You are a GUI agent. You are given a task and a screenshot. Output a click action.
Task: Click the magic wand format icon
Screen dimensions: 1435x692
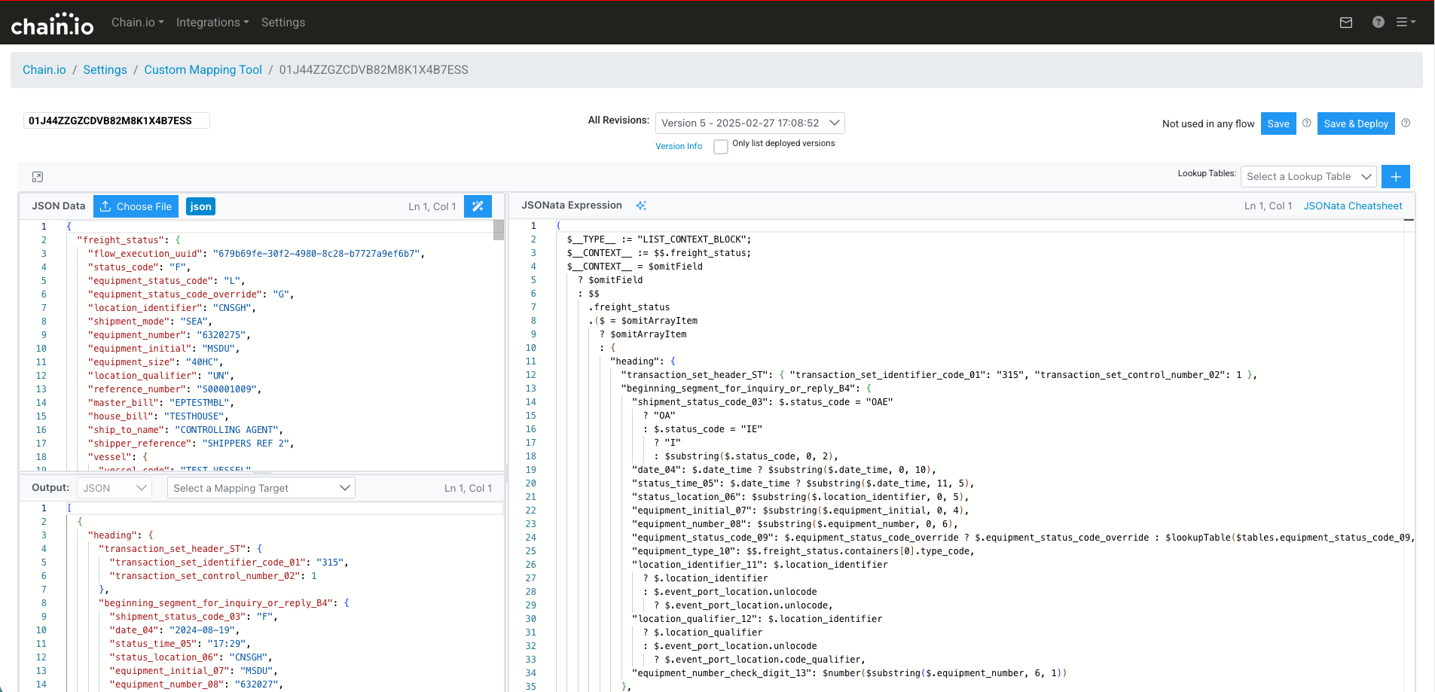click(478, 206)
